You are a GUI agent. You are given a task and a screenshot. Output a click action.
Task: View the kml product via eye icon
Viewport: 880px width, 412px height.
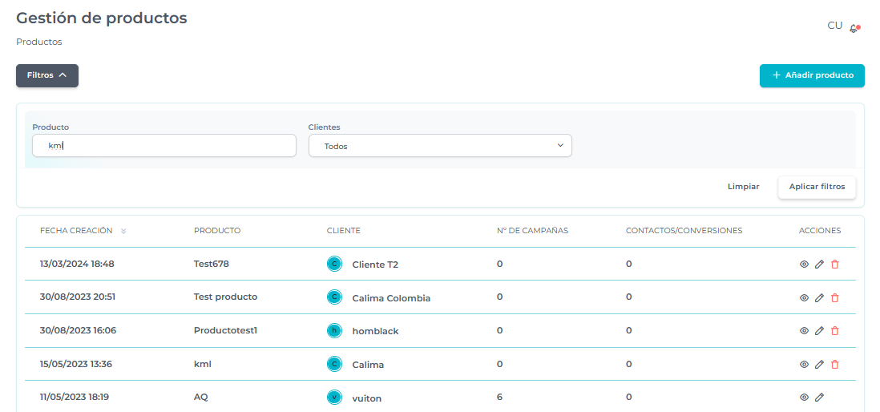804,364
